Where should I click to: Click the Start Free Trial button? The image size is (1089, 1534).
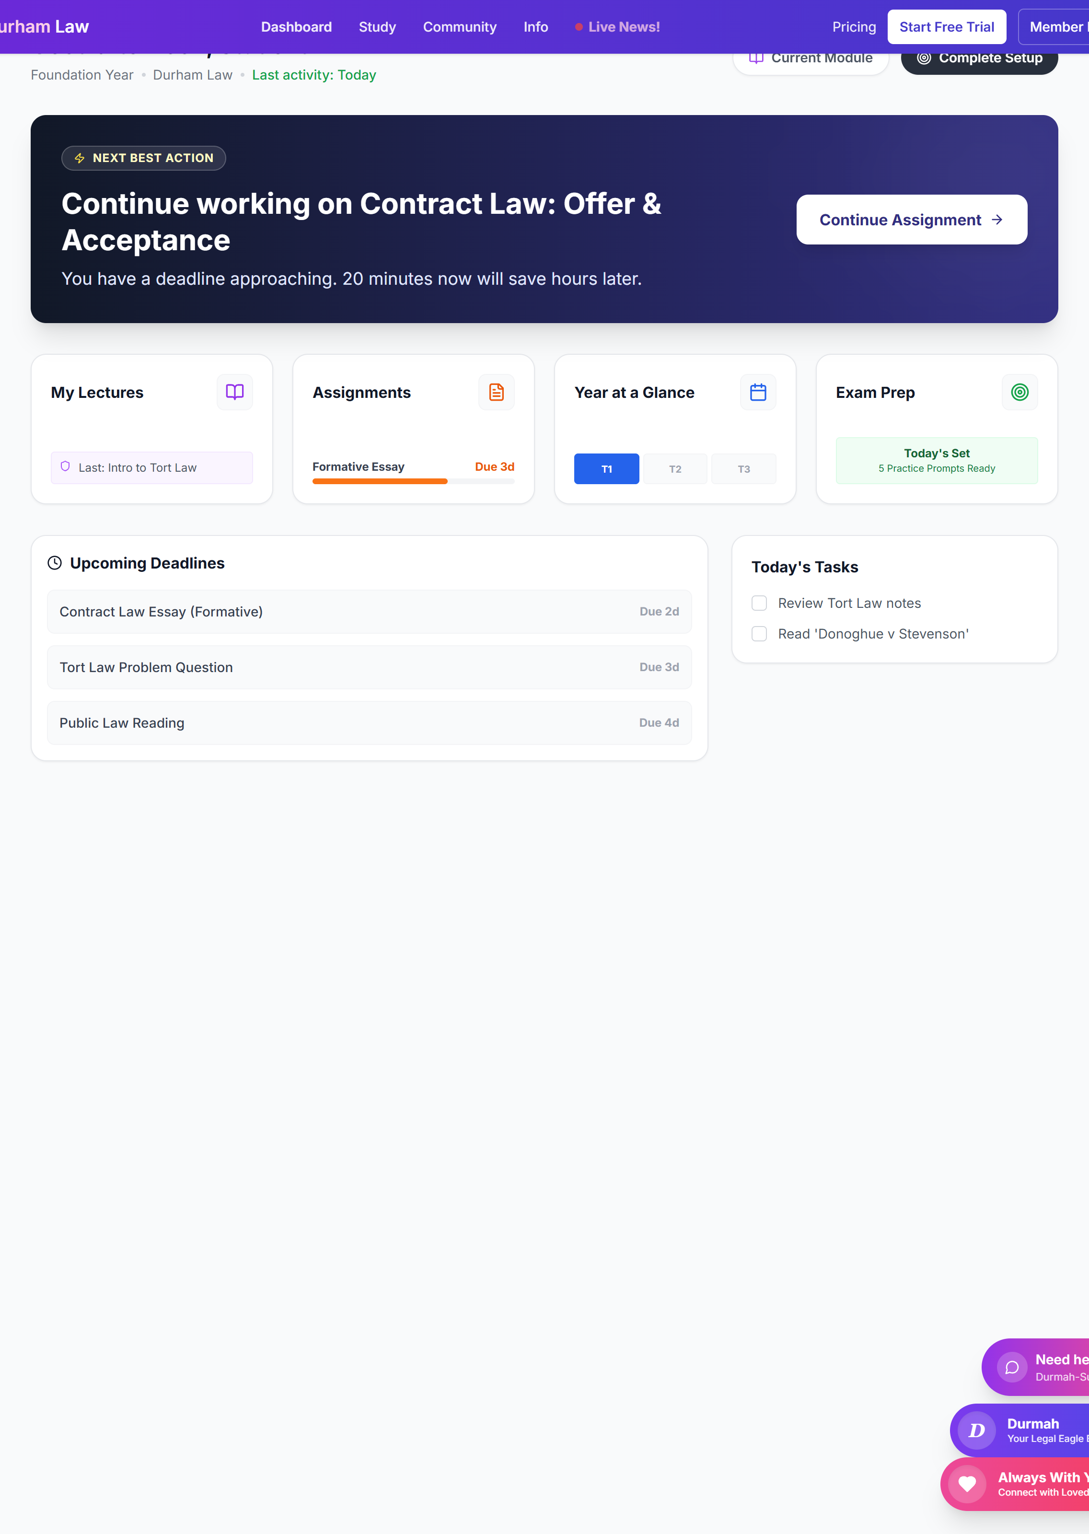coord(947,27)
